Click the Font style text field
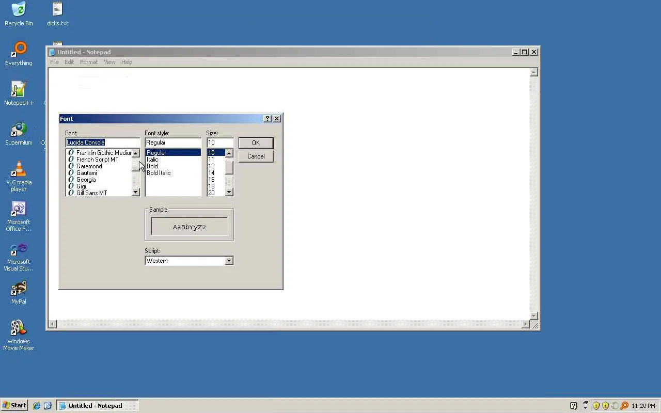This screenshot has height=413, width=661. click(x=173, y=142)
